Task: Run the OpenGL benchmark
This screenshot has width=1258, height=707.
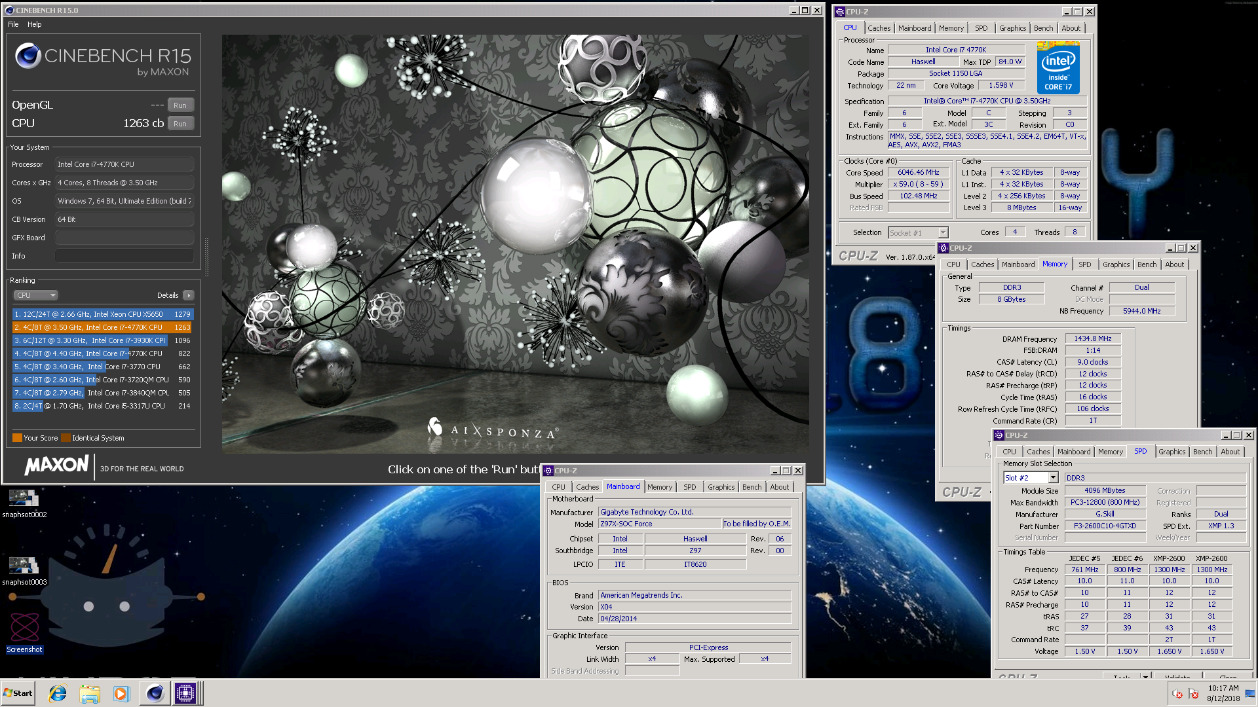Action: tap(180, 105)
